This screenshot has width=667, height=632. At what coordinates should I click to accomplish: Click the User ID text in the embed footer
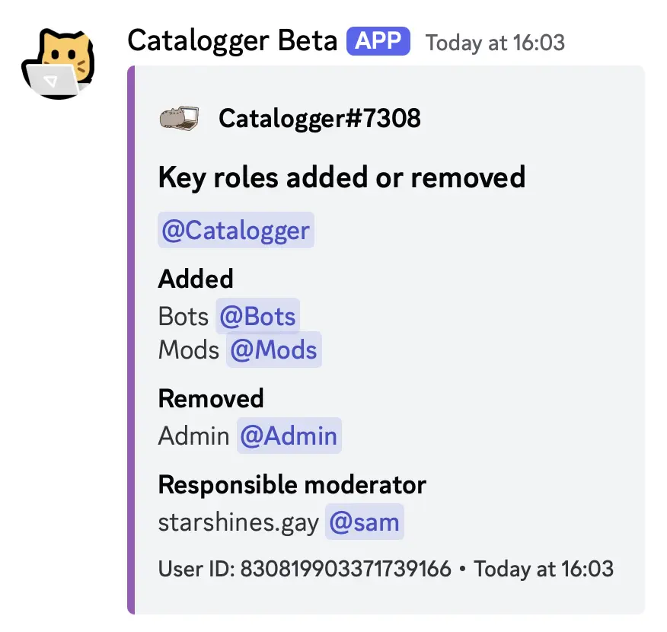pos(305,569)
